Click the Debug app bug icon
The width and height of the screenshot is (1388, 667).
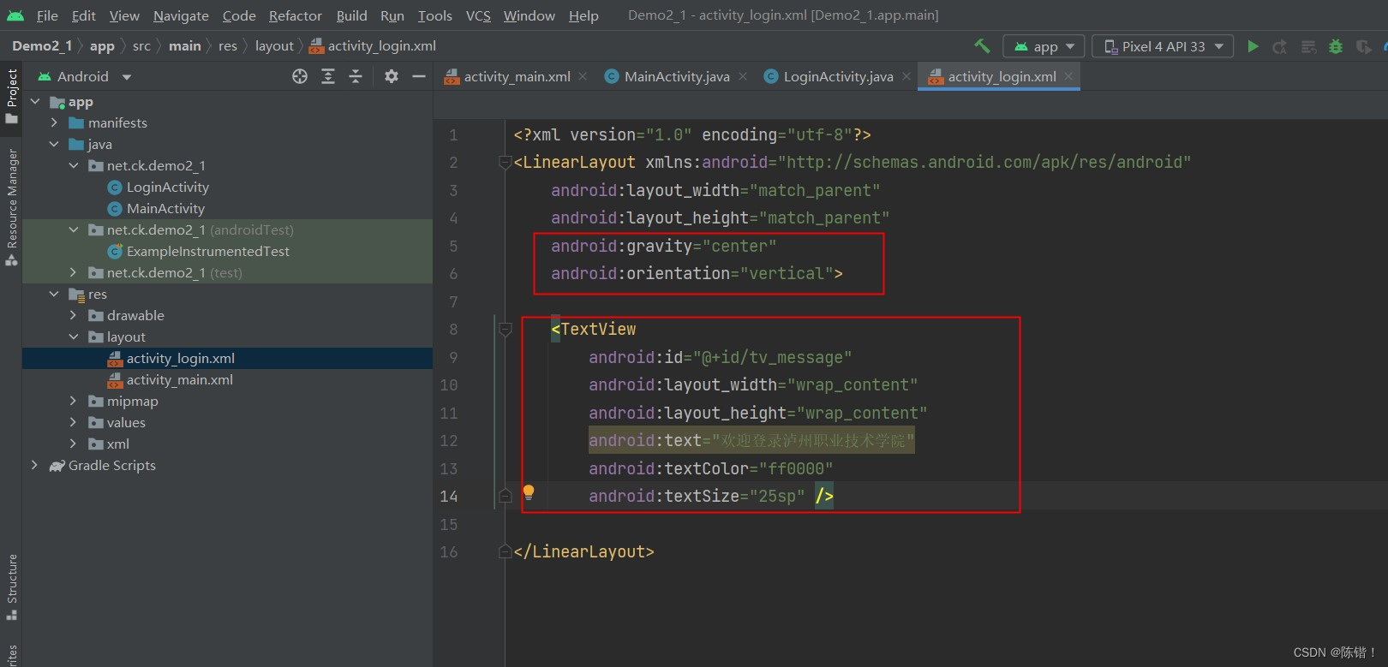point(1336,46)
